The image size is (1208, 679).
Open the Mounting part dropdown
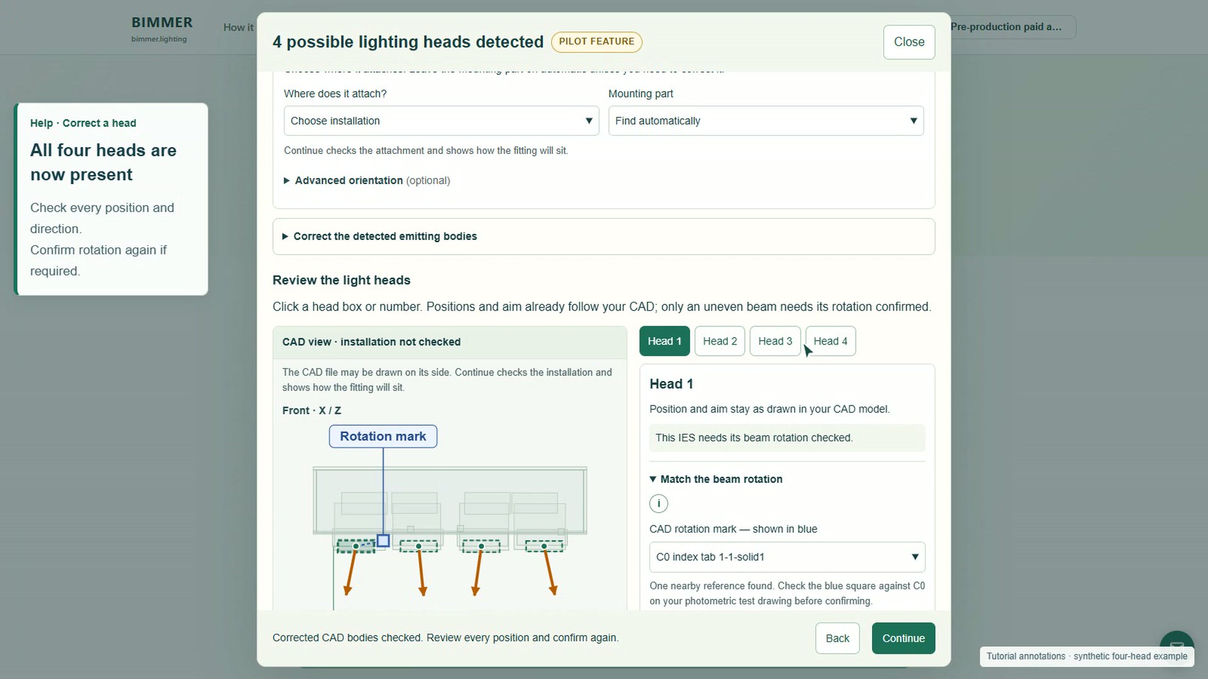tap(766, 121)
